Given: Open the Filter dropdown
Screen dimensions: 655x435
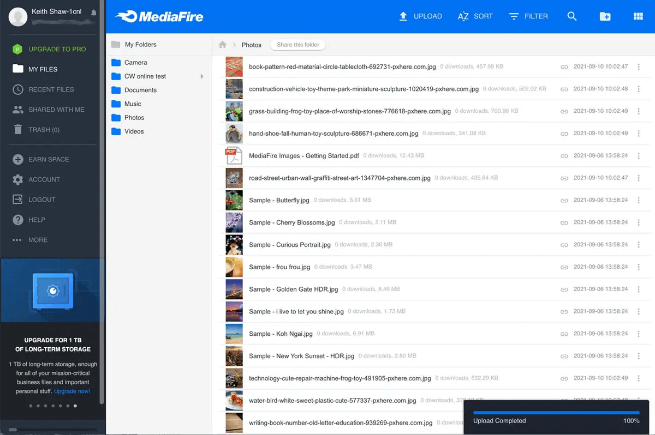Looking at the screenshot, I should point(528,16).
